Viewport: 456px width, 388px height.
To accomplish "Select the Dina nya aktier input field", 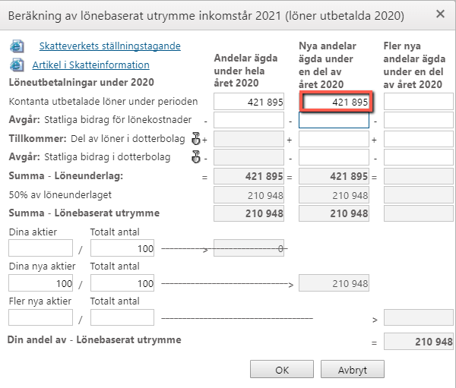I will (x=41, y=282).
